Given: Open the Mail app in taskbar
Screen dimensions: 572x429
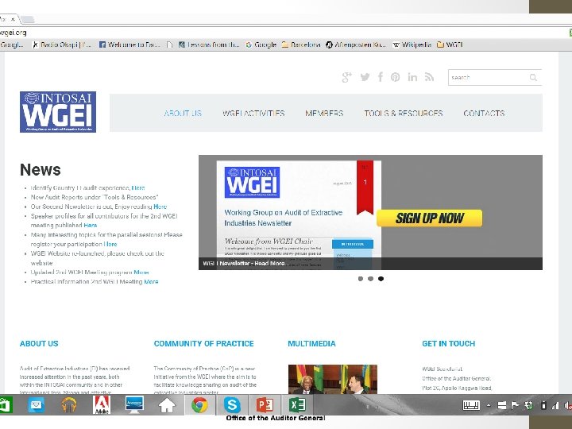Looking at the screenshot, I should [36, 404].
